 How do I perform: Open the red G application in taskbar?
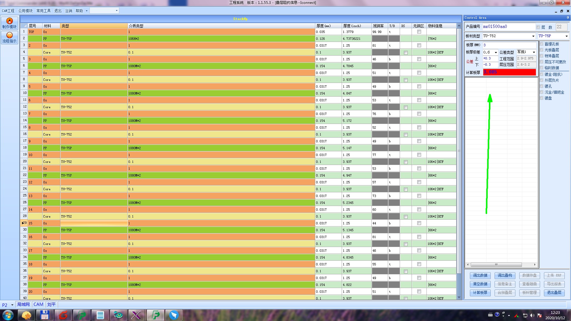point(63,315)
